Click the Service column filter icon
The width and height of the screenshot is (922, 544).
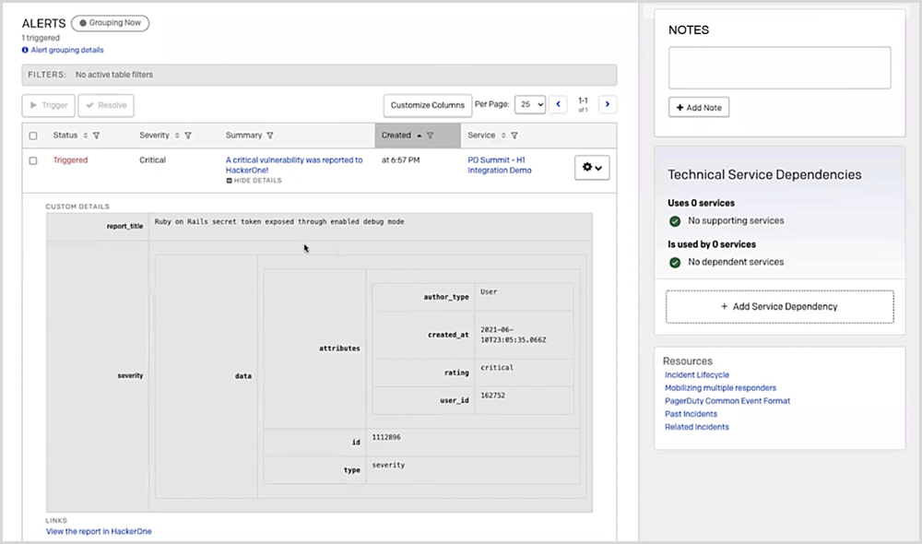(x=514, y=136)
